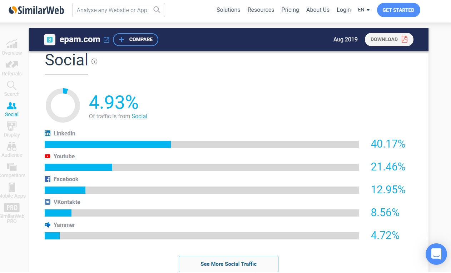This screenshot has width=451, height=273.
Task: Click the Social section heading
Action: (66, 60)
